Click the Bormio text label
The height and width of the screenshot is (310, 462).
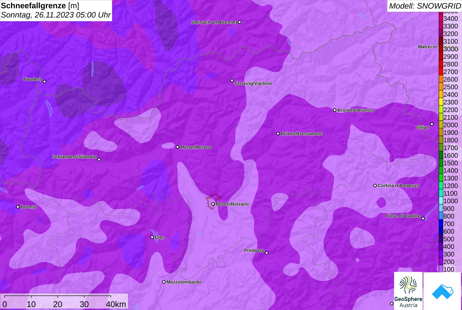(x=29, y=207)
